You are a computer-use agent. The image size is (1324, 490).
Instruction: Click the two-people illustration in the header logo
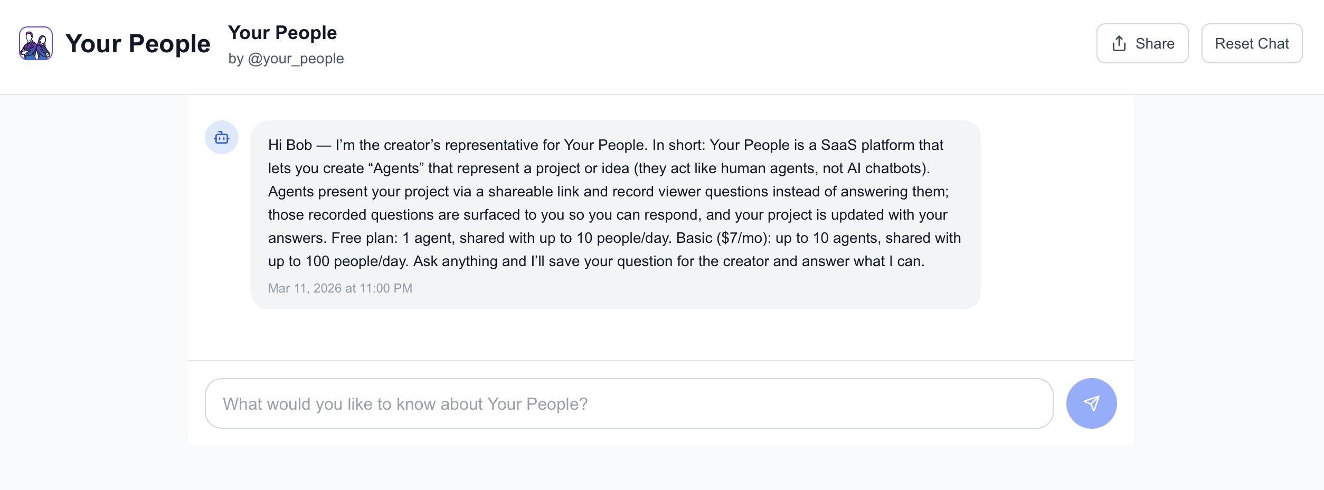tap(36, 44)
